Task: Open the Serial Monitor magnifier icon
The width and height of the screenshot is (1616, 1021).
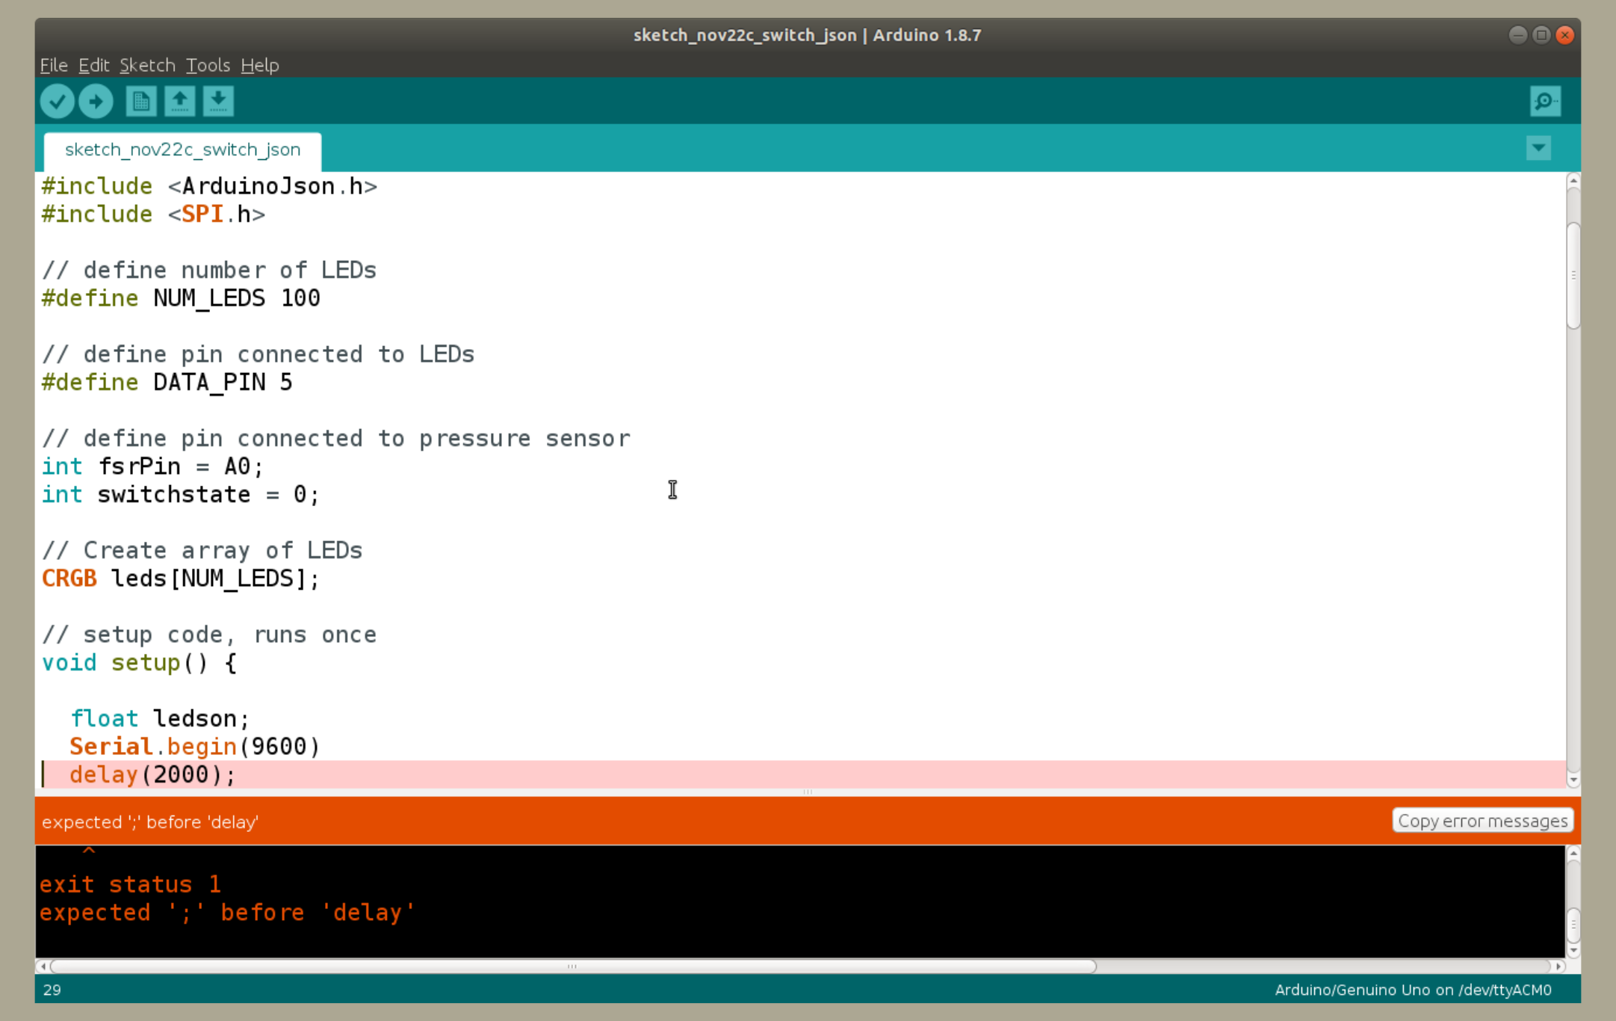Action: 1545,101
